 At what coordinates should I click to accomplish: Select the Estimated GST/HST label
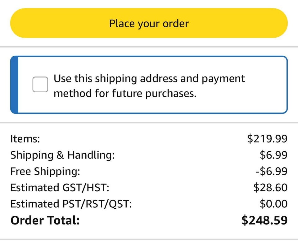point(60,187)
